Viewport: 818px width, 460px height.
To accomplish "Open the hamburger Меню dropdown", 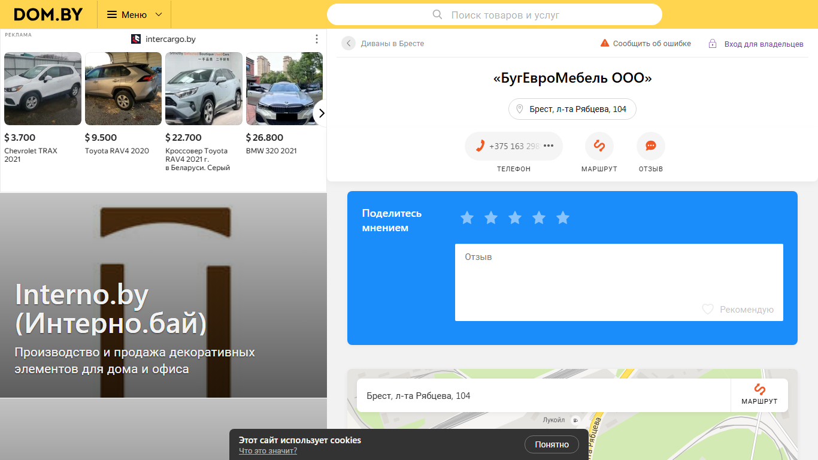I will tap(134, 14).
